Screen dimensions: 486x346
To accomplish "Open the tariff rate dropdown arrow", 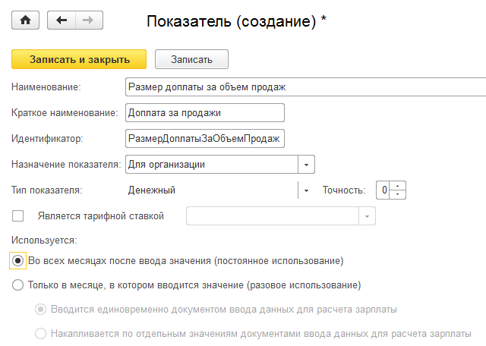I will tap(368, 216).
